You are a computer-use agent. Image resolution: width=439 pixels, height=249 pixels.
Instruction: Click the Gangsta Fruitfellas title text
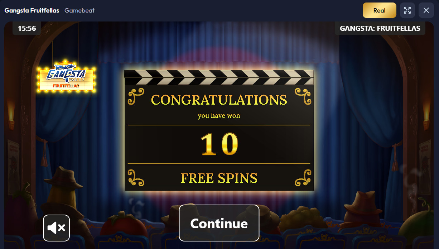pos(32,10)
